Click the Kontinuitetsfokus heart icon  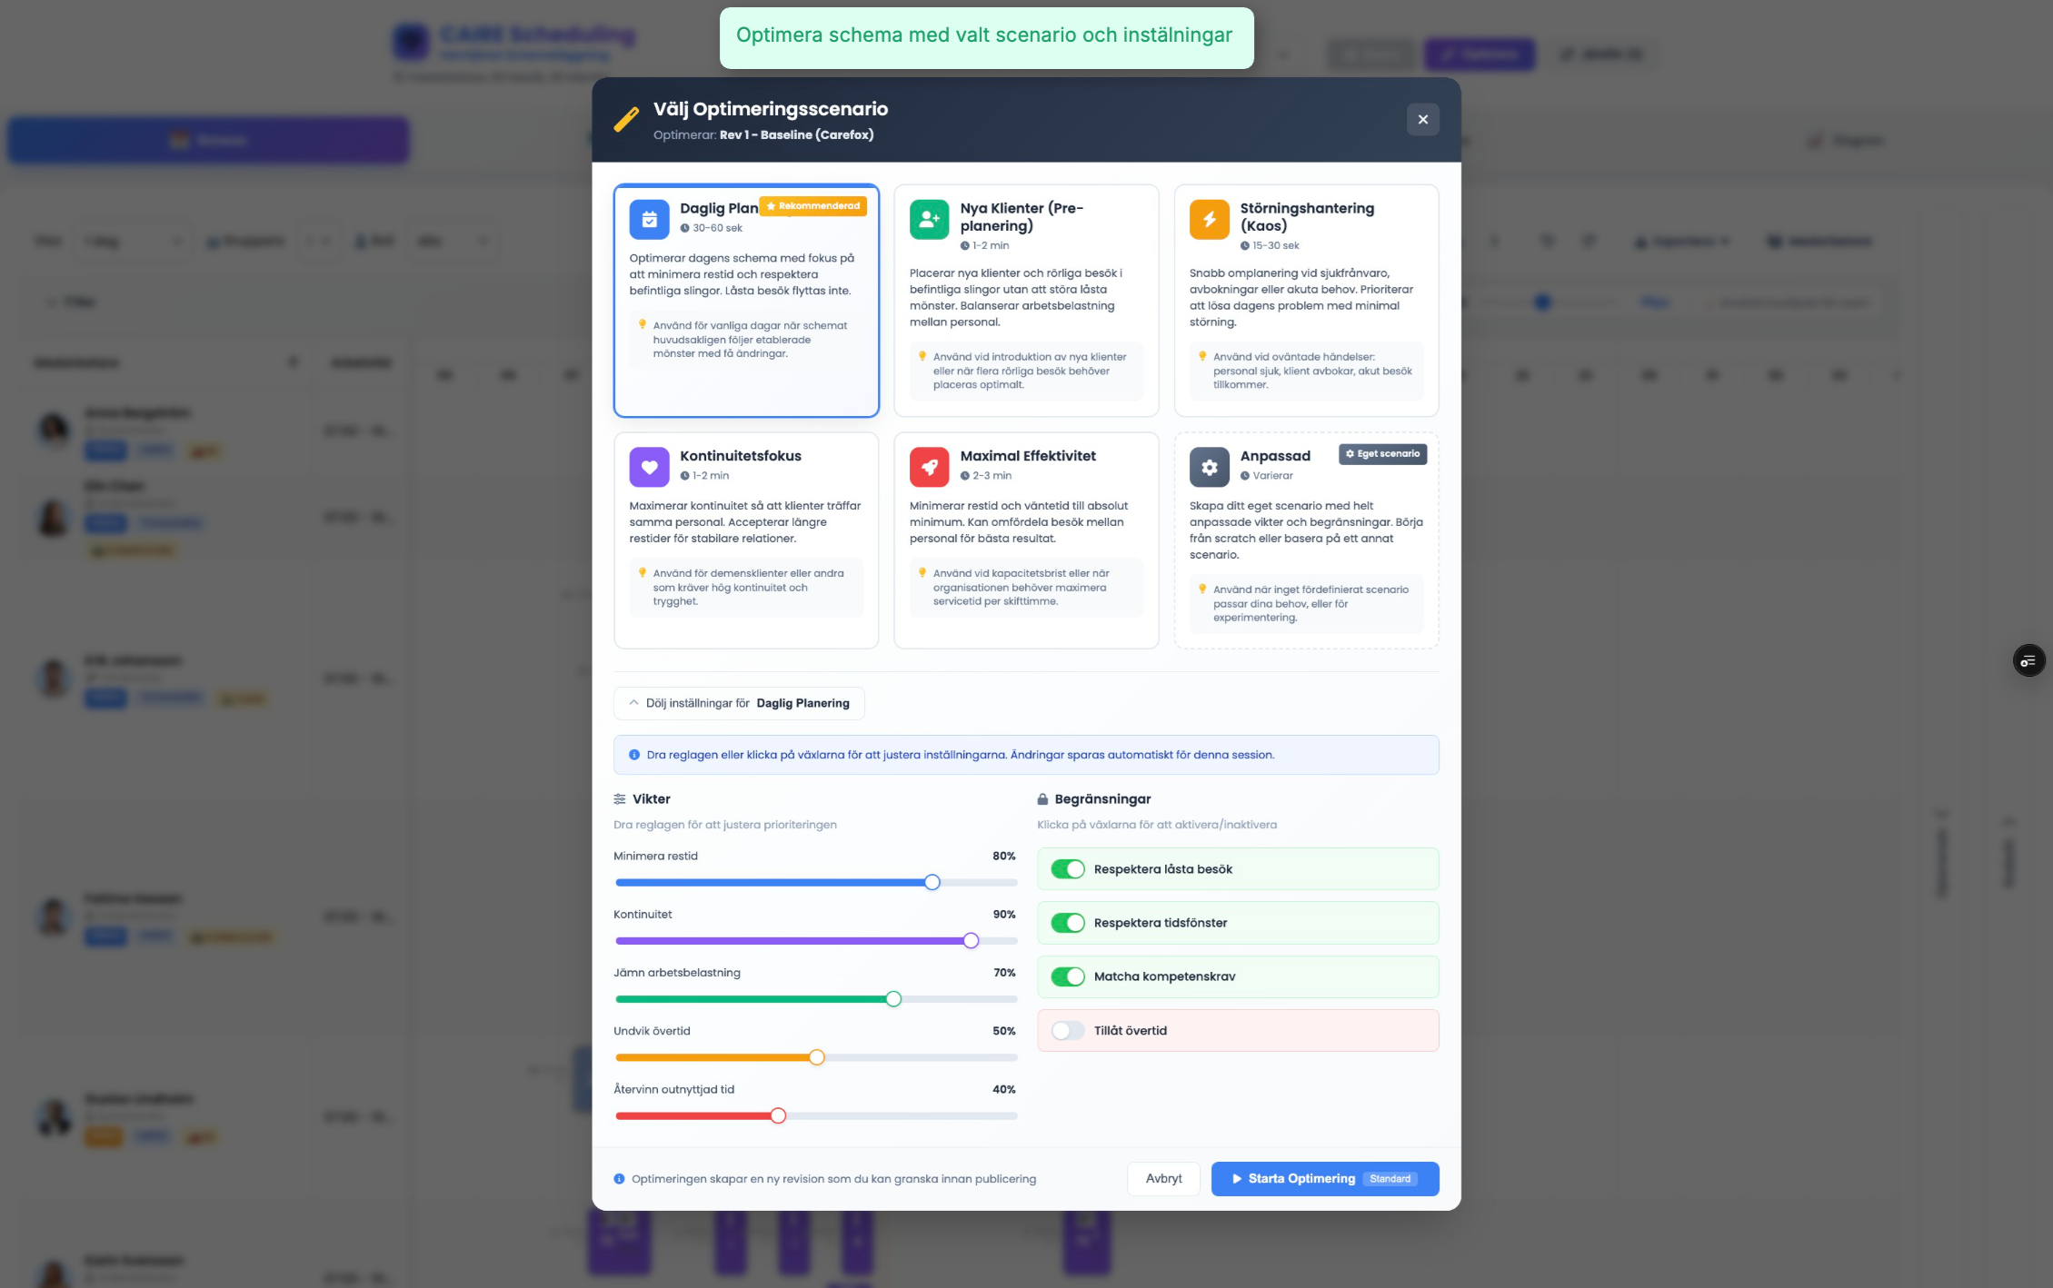click(649, 467)
